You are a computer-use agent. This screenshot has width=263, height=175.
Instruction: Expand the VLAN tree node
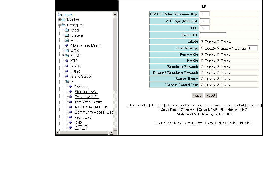(x=63, y=55)
